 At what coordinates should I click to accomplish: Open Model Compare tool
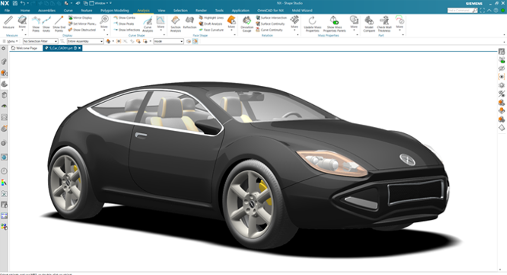369,23
